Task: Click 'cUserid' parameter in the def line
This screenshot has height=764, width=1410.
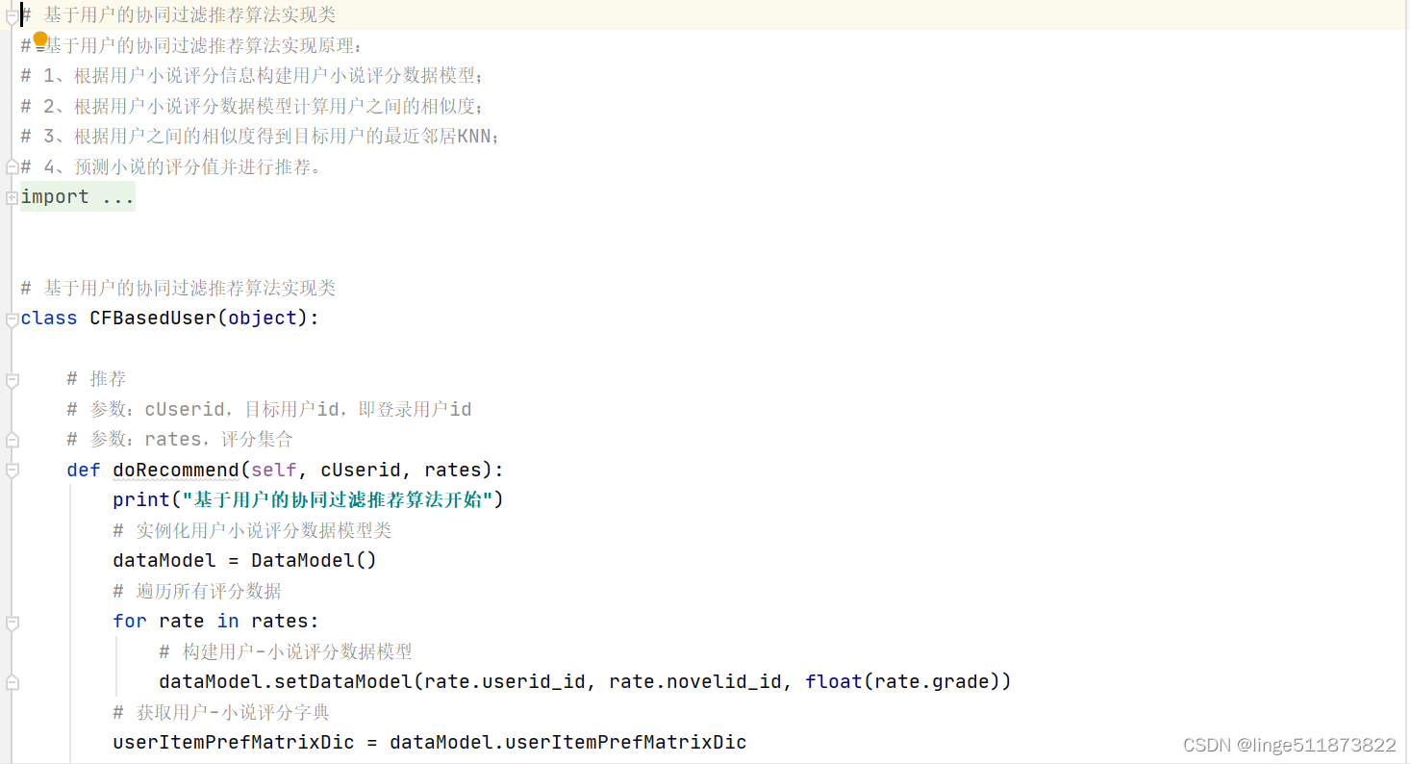Action: [x=361, y=470]
